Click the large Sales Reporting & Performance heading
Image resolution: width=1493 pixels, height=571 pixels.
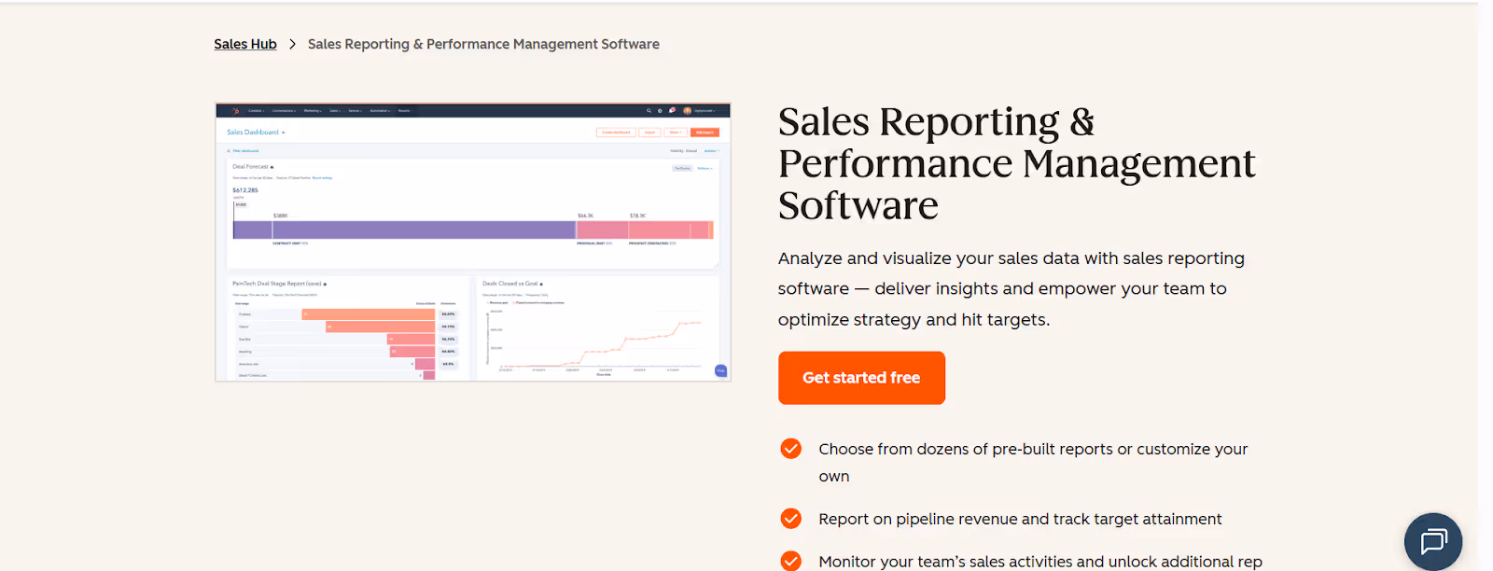click(1017, 163)
